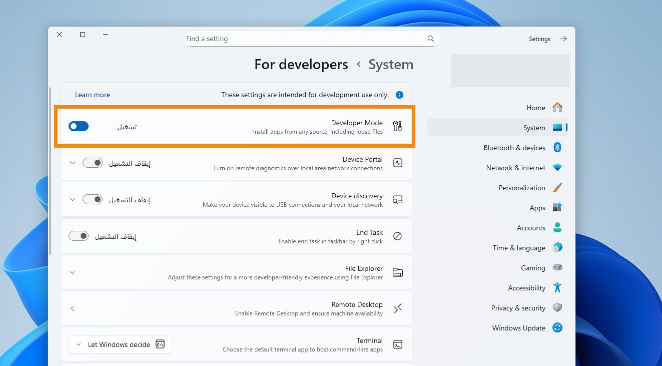Click the Developer Mode tools icon
Image resolution: width=662 pixels, height=366 pixels.
tap(398, 126)
